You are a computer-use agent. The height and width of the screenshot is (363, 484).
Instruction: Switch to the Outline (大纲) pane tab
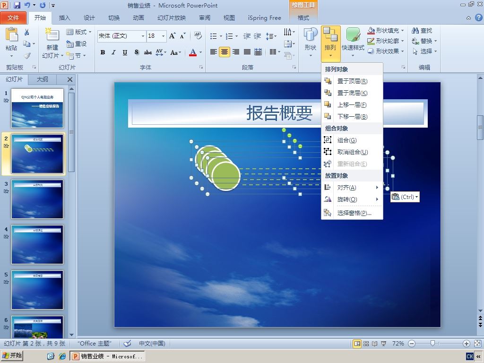point(43,79)
